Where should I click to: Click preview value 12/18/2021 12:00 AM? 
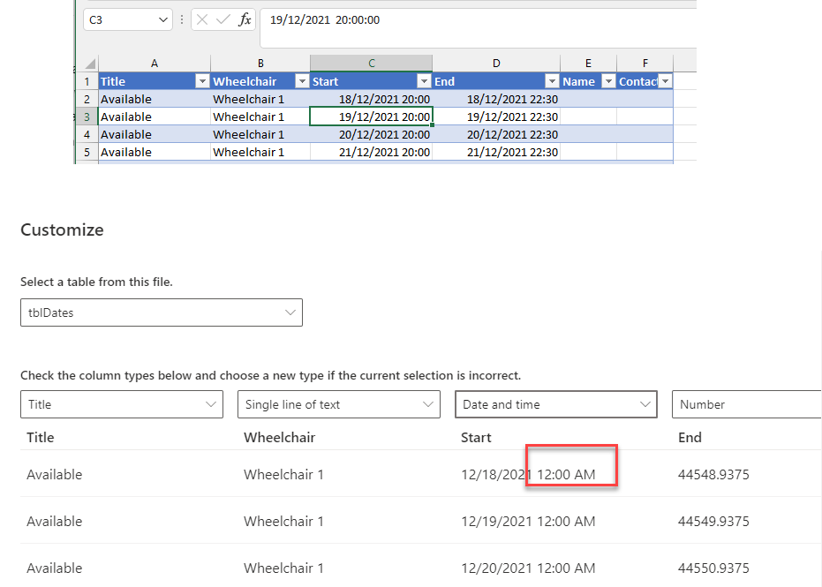click(528, 474)
